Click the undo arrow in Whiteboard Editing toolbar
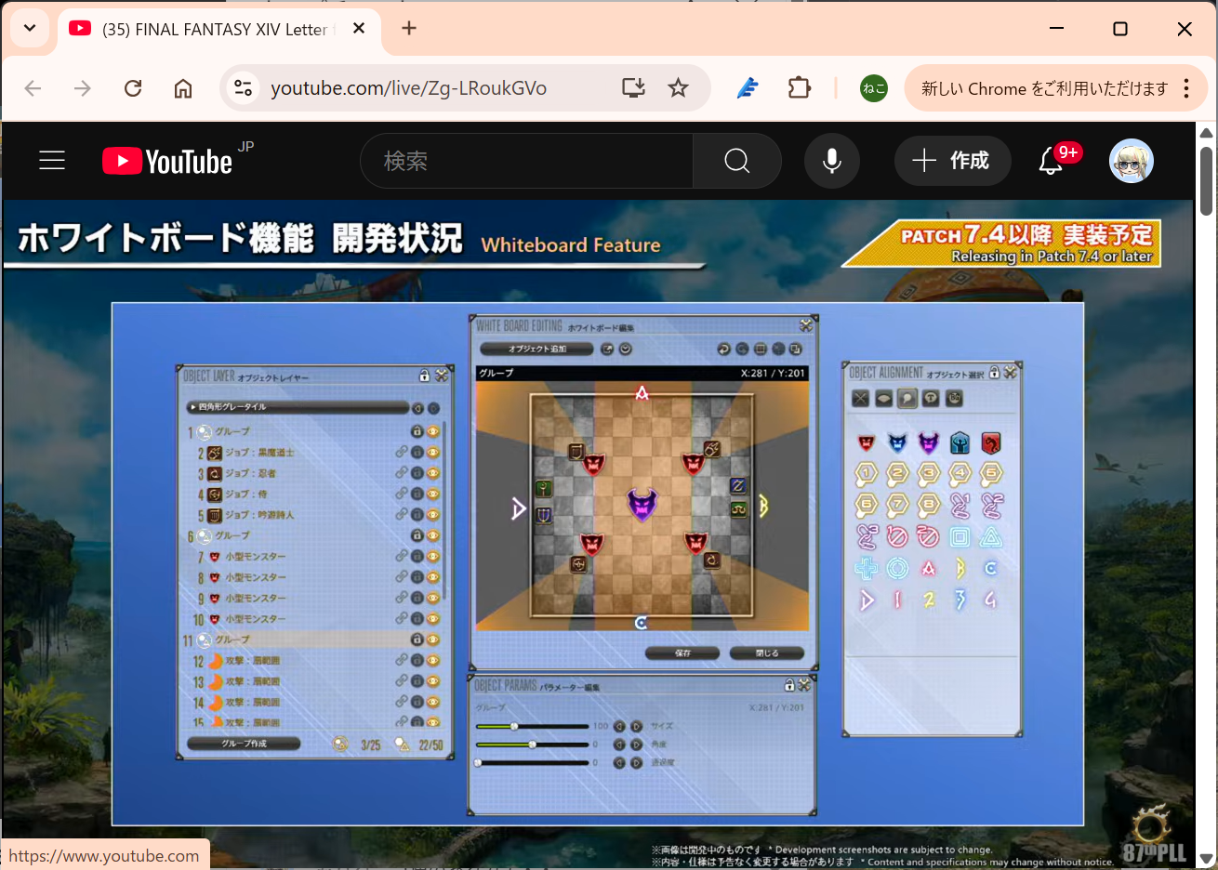The width and height of the screenshot is (1218, 870). coord(723,349)
